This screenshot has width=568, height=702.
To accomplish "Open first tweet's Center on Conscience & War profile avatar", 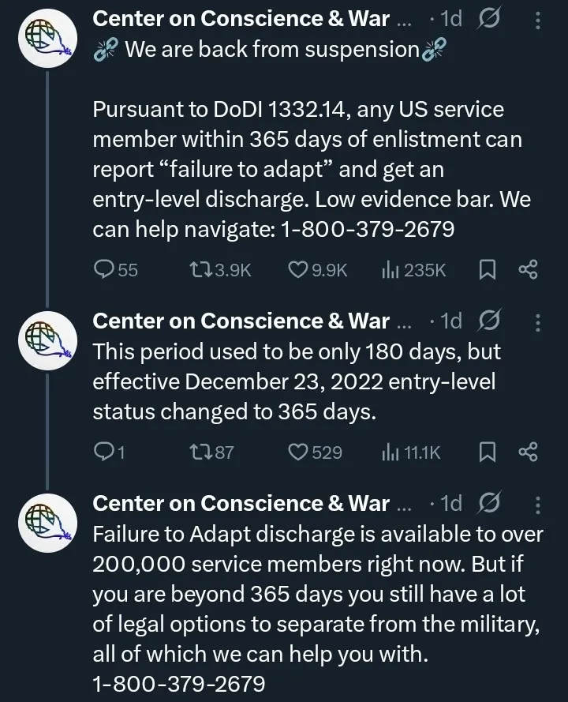I will (47, 40).
